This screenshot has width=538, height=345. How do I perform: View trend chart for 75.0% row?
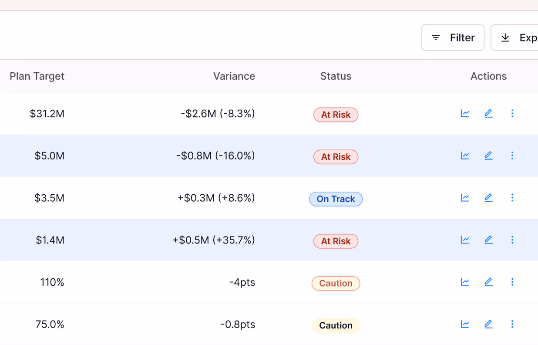coord(465,324)
